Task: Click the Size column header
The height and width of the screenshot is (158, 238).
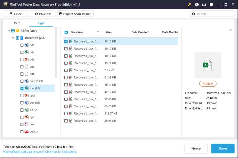Action: point(108,32)
